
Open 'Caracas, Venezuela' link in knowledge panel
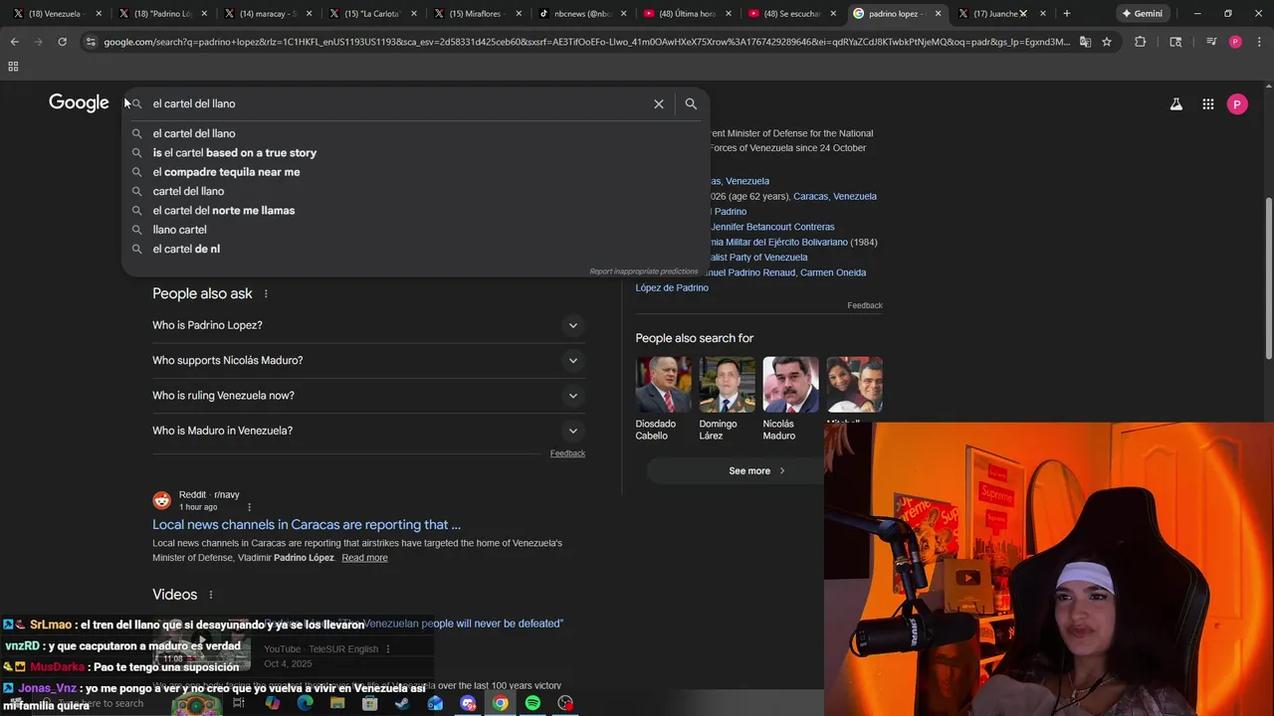[835, 197]
